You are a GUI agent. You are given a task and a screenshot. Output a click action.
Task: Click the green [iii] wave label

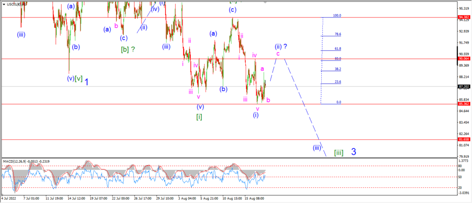pyautogui.click(x=339, y=153)
